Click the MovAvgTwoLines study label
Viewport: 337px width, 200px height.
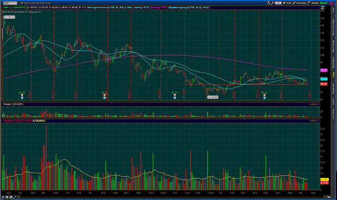(x=110, y=7)
